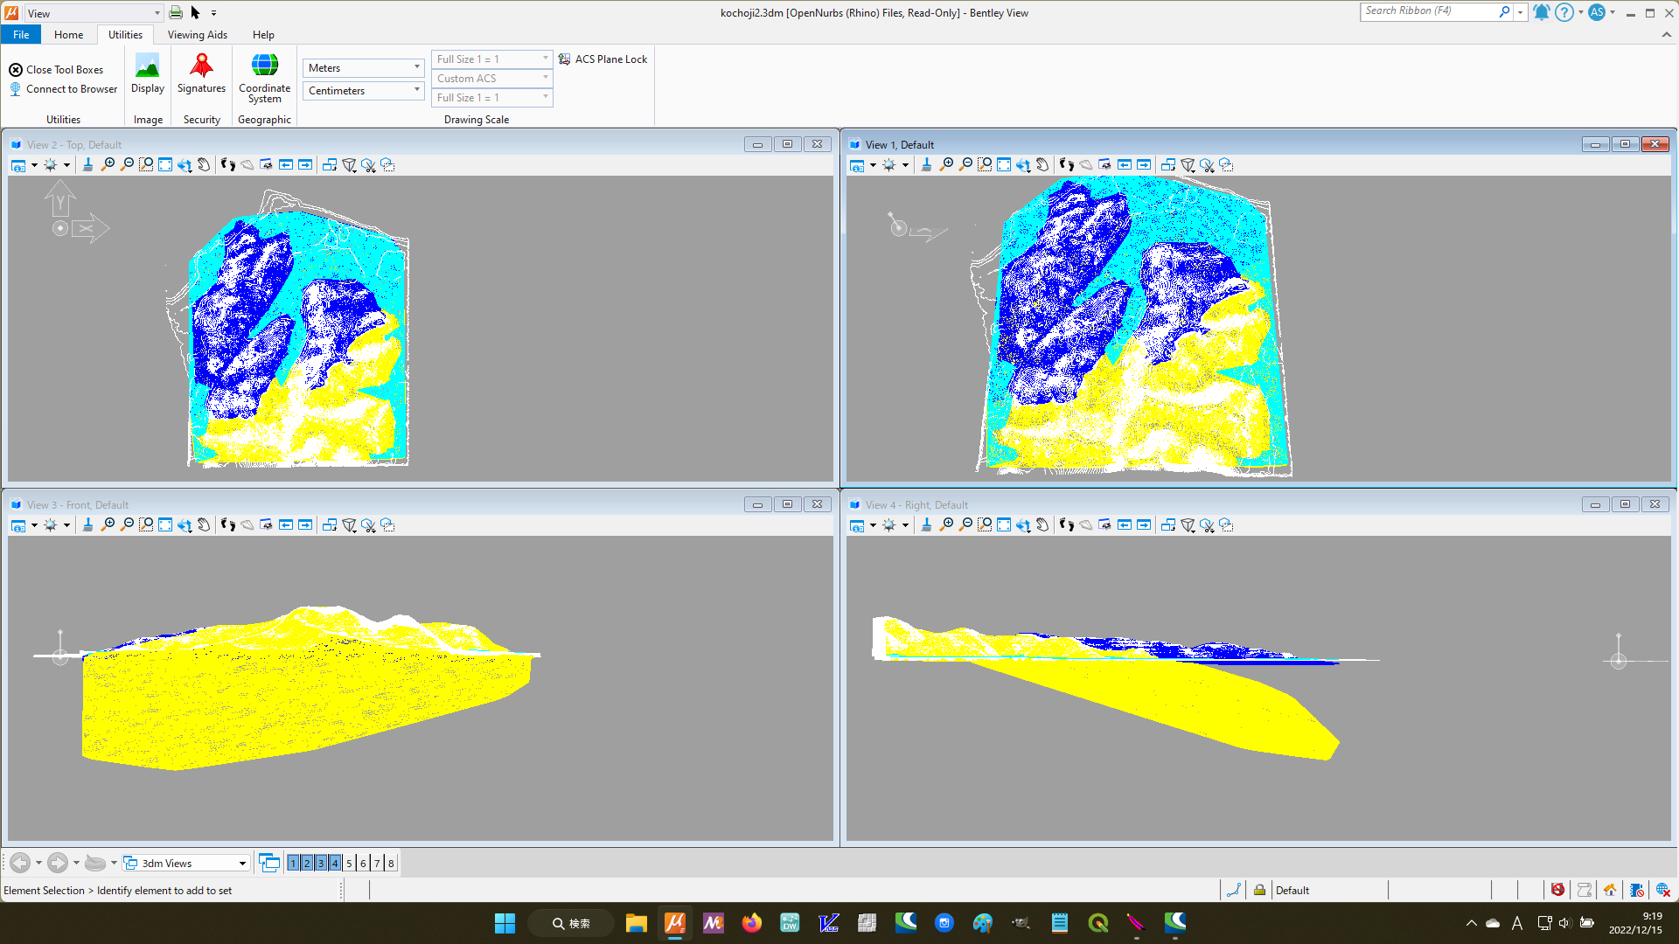Viewport: 1679px width, 944px height.
Task: Toggle view 2 window button
Action: [x=307, y=863]
